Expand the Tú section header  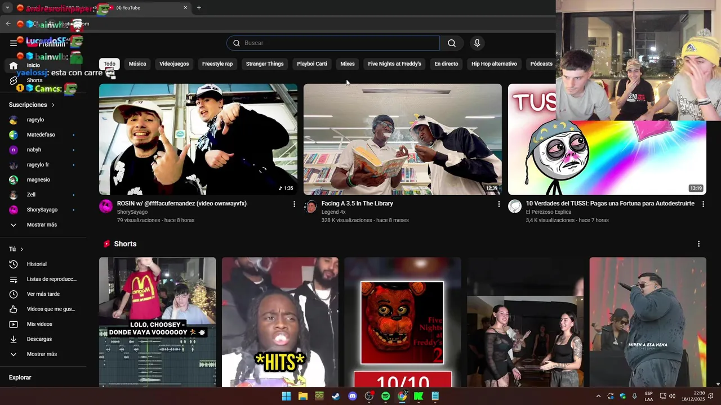tap(16, 249)
